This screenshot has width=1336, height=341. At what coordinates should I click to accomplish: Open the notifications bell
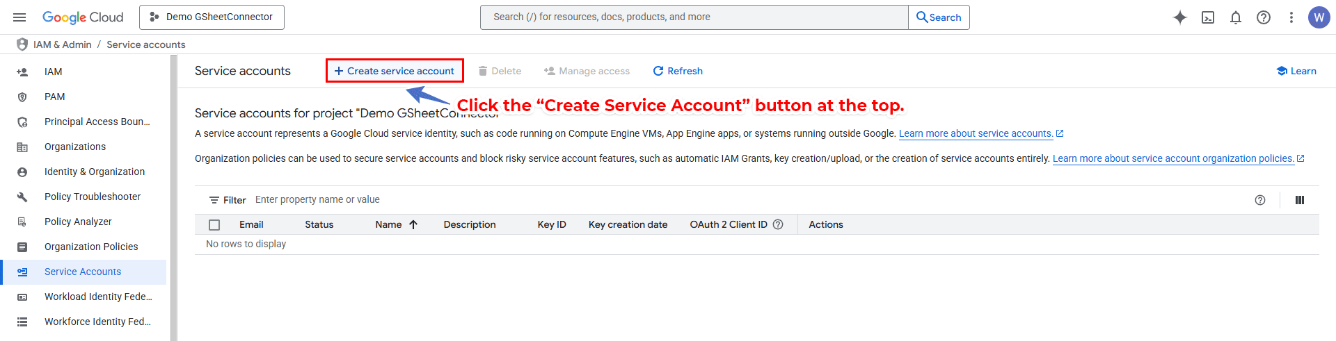pos(1236,17)
